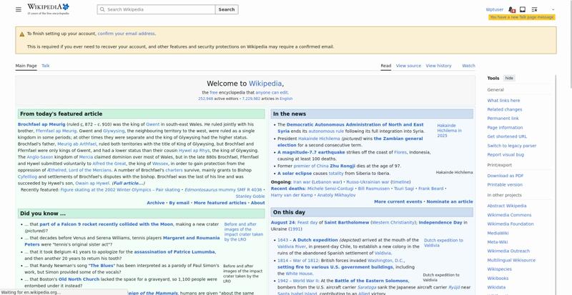Switch to the Talk tab

46,66
